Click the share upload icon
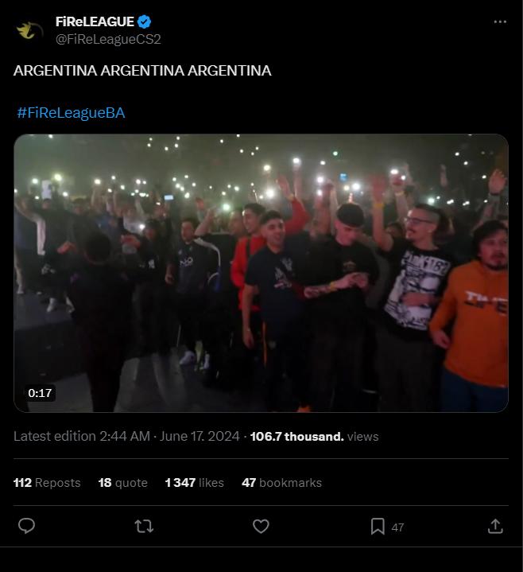 495,527
